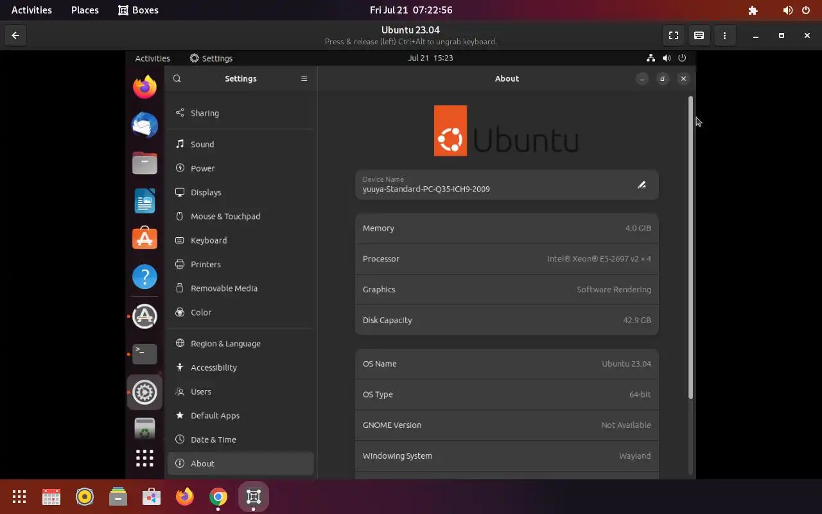
Task: Select About in the sidebar
Action: coord(241,463)
